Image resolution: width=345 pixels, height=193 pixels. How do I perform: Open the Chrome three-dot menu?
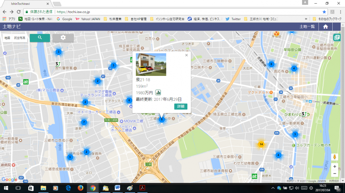click(341, 12)
